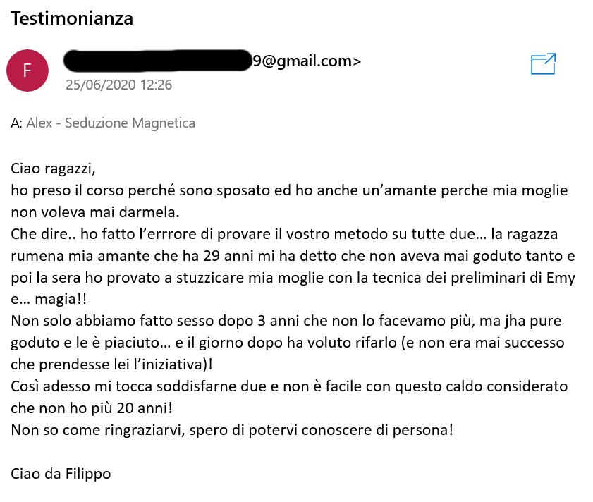The image size is (593, 502).
Task: Open the email in a new window icon
Action: click(543, 64)
